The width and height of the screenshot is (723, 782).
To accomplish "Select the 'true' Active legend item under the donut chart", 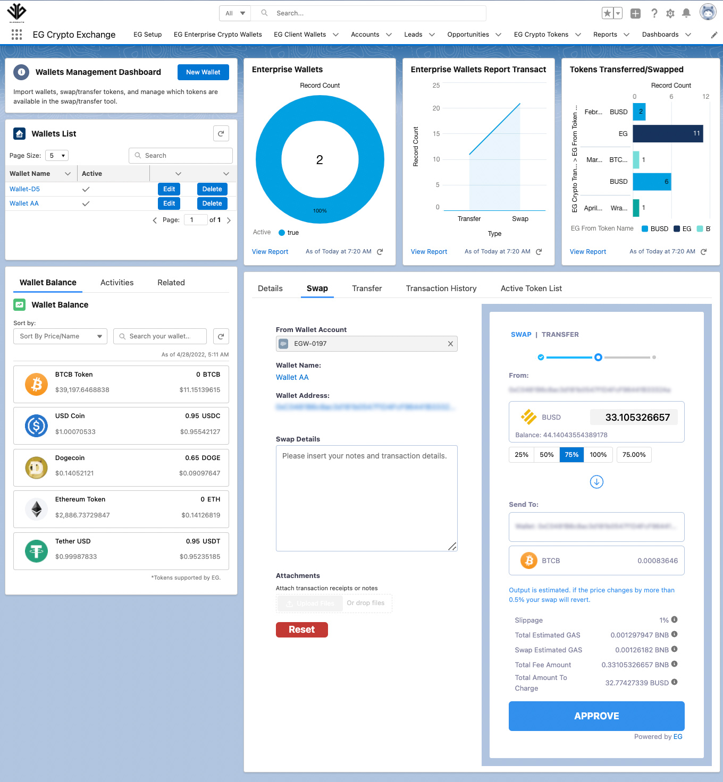I will point(289,232).
